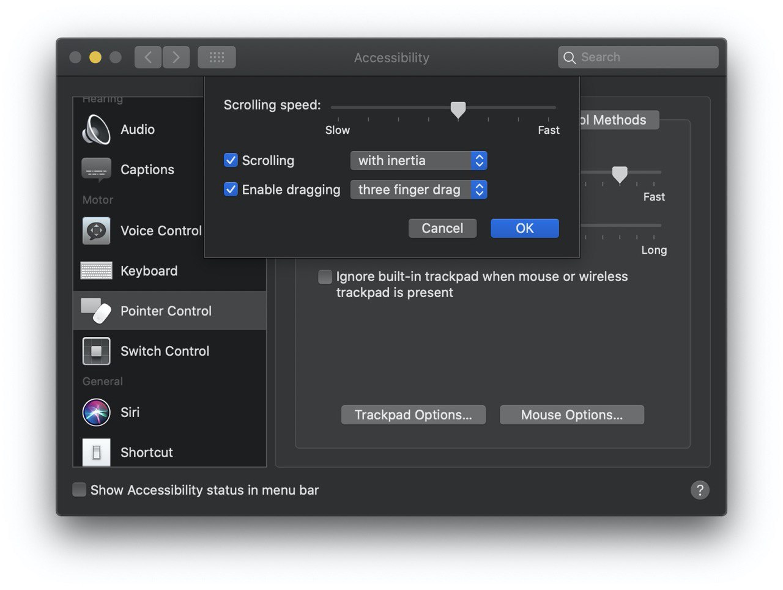
Task: Click the search magnifier icon
Action: [x=570, y=57]
